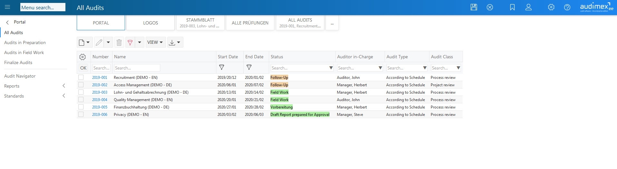Click the Name column search field

(x=137, y=68)
